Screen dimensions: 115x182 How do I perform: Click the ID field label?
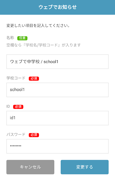[8, 106]
